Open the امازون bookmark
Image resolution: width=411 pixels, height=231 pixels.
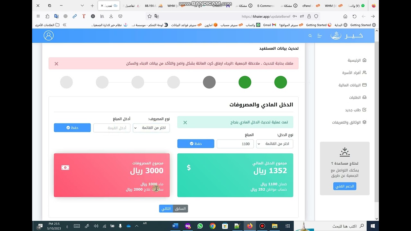tap(211, 25)
